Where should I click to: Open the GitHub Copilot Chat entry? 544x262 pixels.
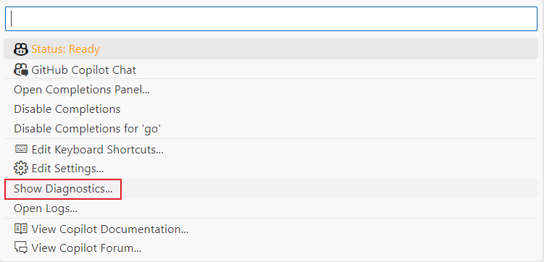tap(83, 70)
